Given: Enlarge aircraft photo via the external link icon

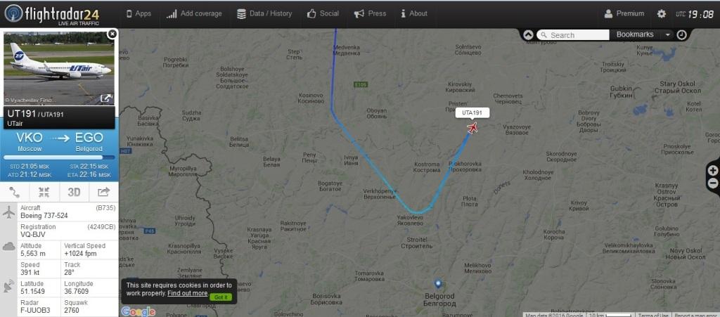Looking at the screenshot, I should 106,98.
